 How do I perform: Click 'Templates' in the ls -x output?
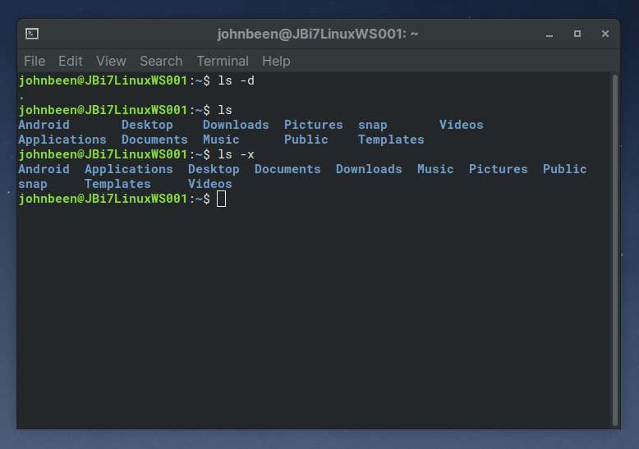coord(117,184)
